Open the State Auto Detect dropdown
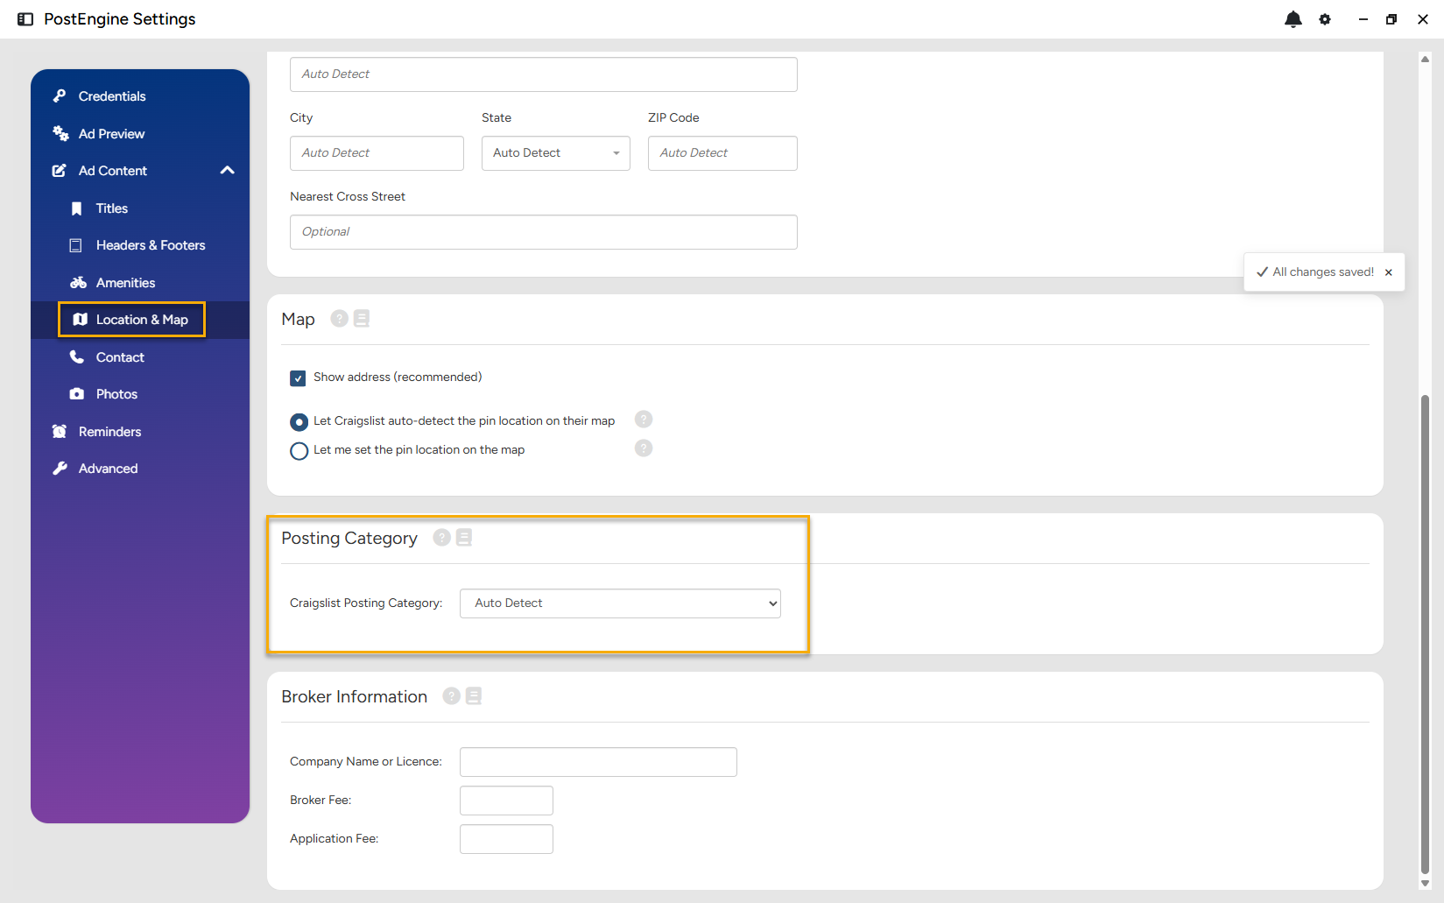 (x=556, y=153)
